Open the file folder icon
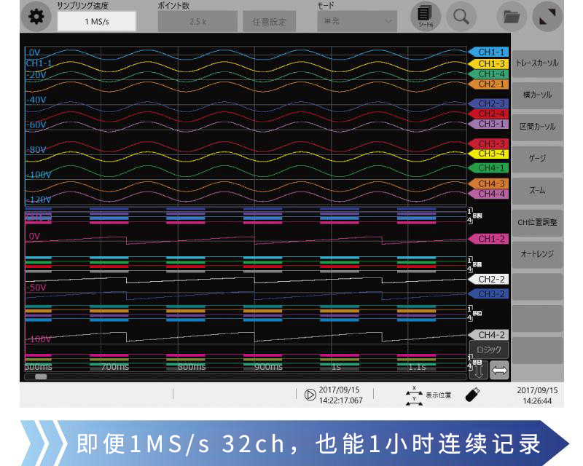Viewport: 583px width, 466px height. point(512,17)
